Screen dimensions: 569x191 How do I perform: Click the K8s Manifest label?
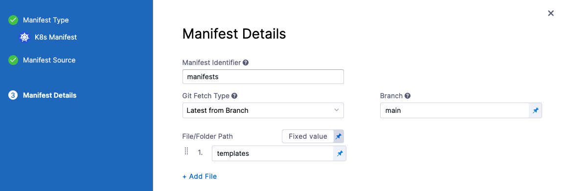(56, 37)
